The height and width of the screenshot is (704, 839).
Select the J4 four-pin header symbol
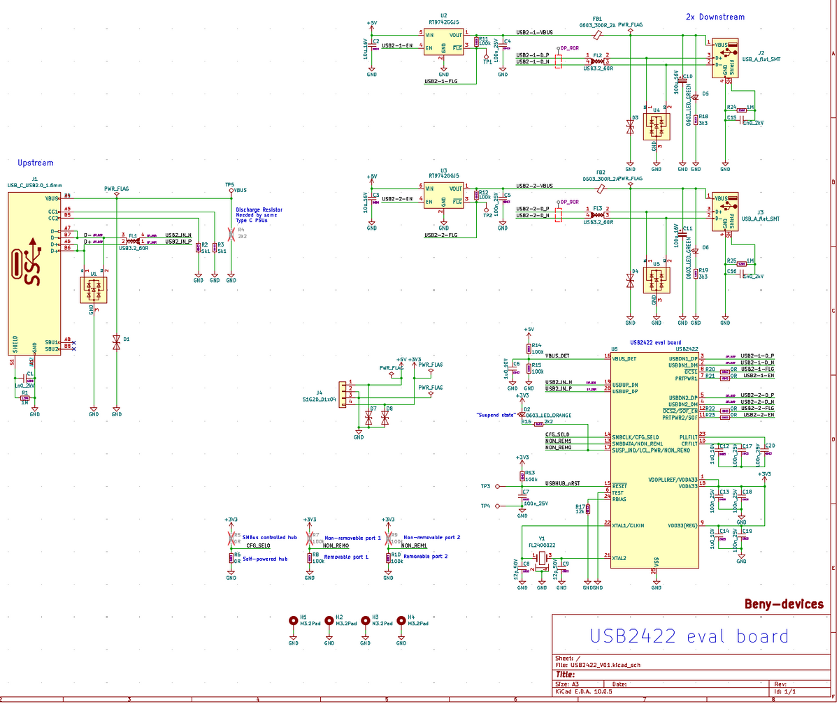343,394
